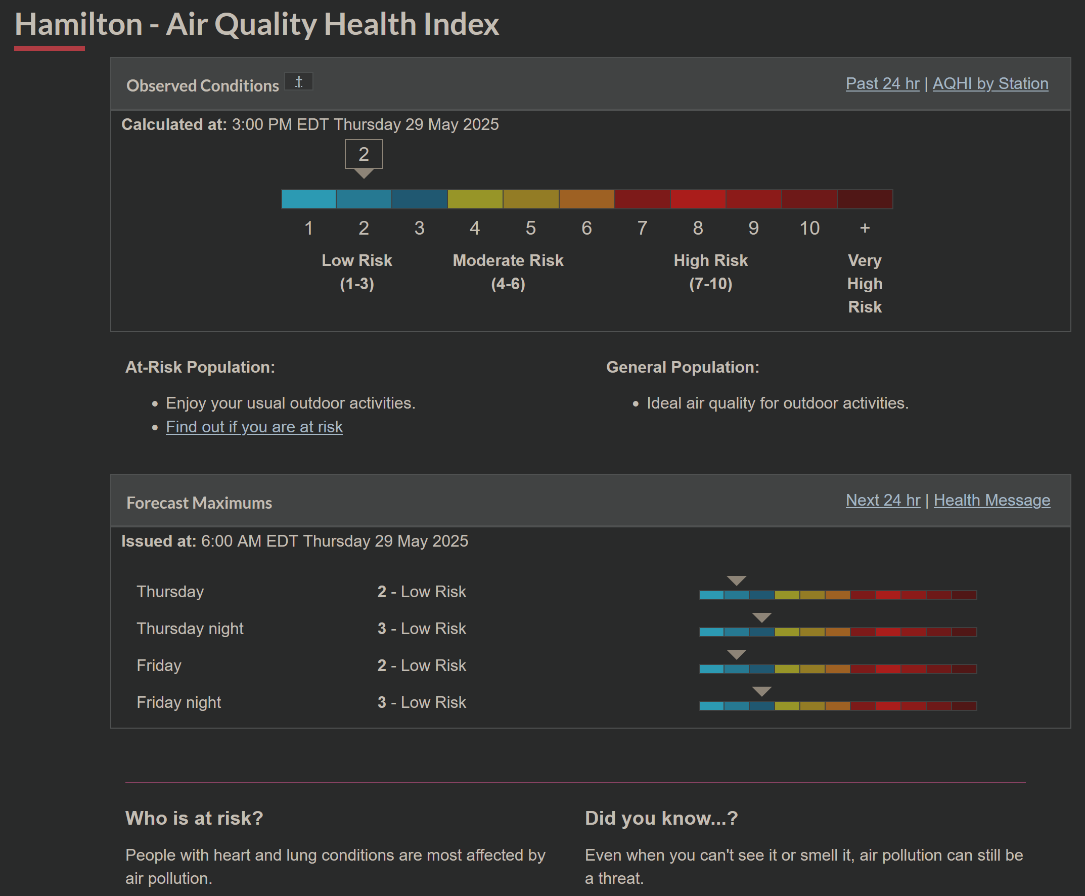Viewport: 1085px width, 896px height.
Task: Click the orange level 6 segment
Action: tap(586, 199)
